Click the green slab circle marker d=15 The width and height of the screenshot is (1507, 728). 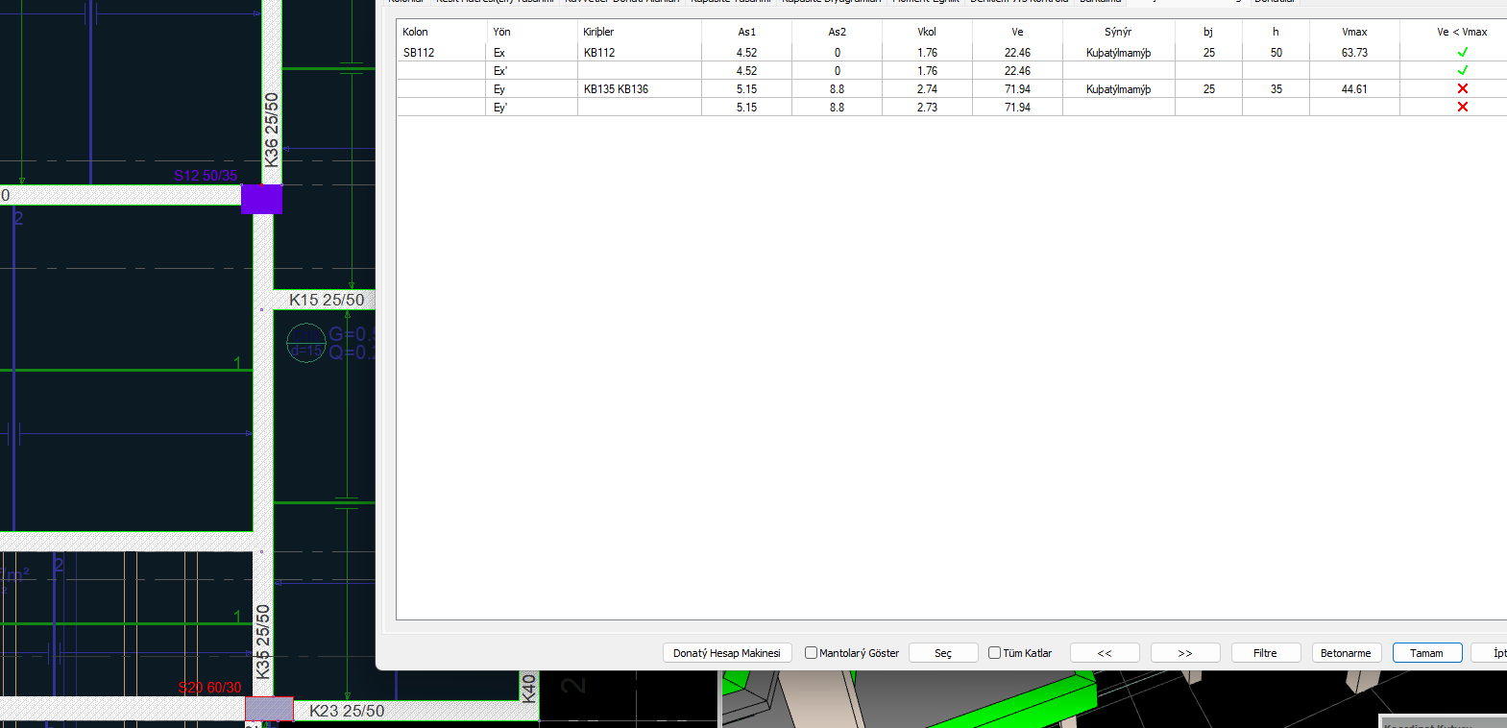(306, 344)
